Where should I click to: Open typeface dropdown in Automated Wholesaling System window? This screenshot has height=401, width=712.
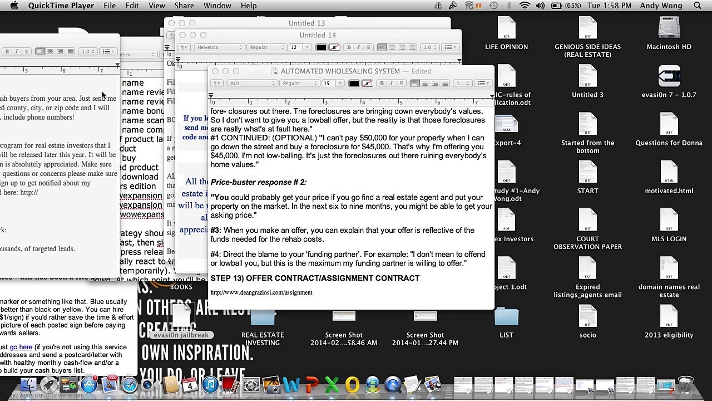click(x=299, y=84)
